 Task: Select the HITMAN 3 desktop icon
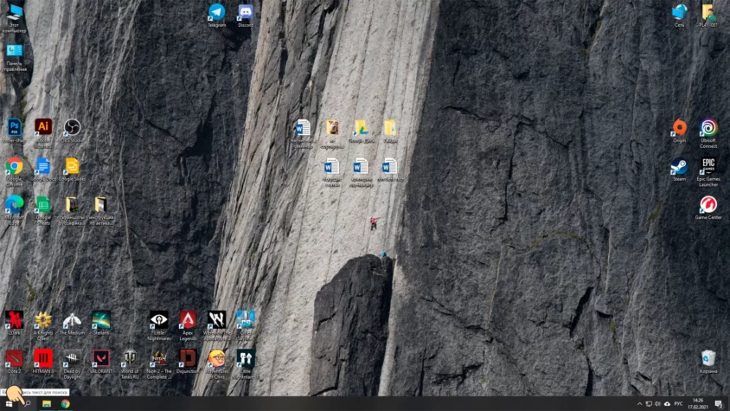click(x=43, y=357)
